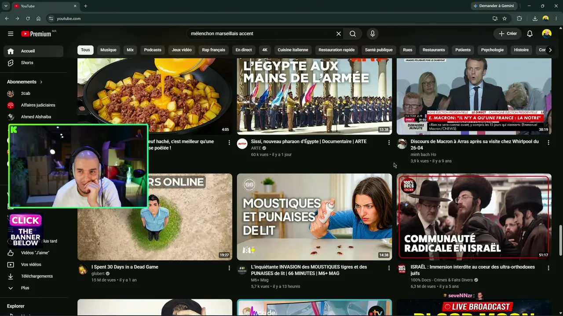This screenshot has height=316, width=563.
Task: Open the install app icon in address bar
Action: [x=495, y=18]
